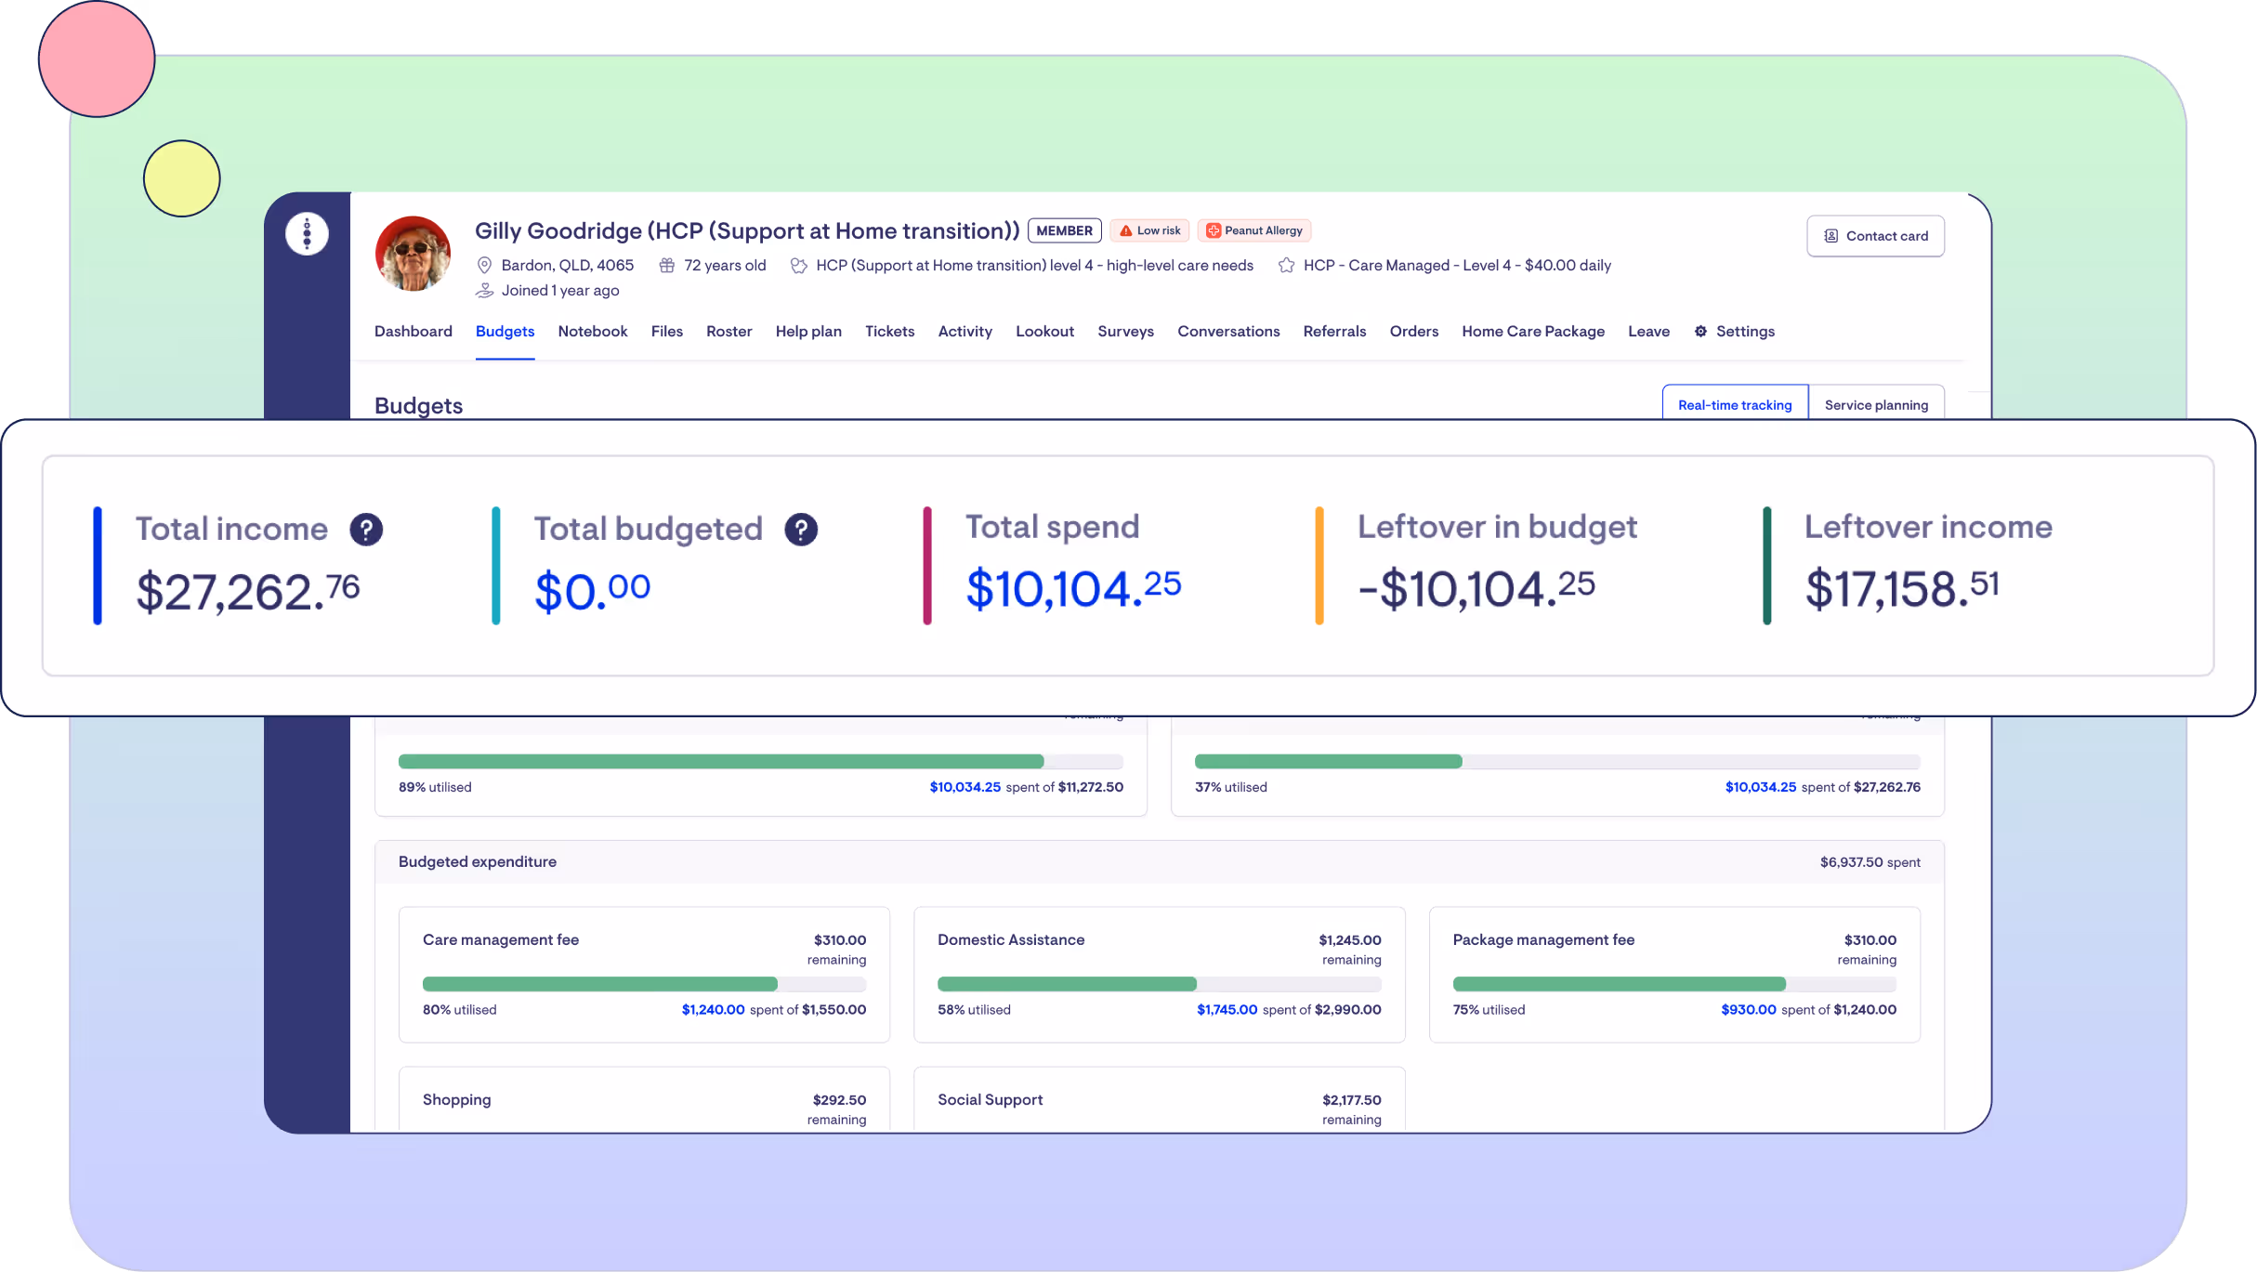Click the Low risk warning badge
The width and height of the screenshot is (2257, 1272).
(x=1149, y=230)
